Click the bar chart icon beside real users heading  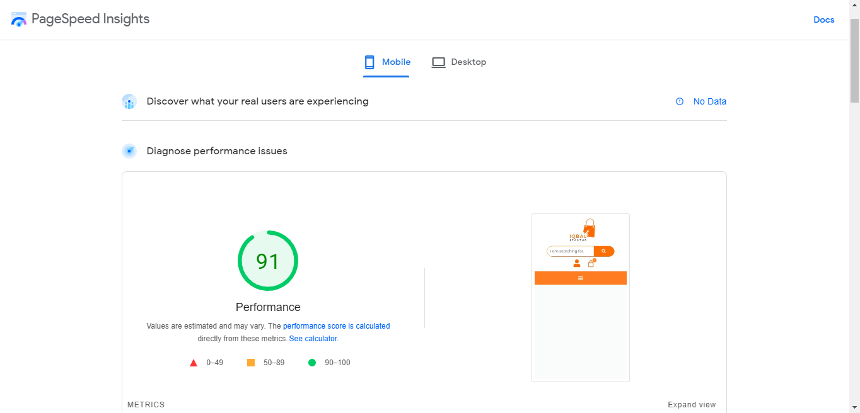tap(129, 101)
